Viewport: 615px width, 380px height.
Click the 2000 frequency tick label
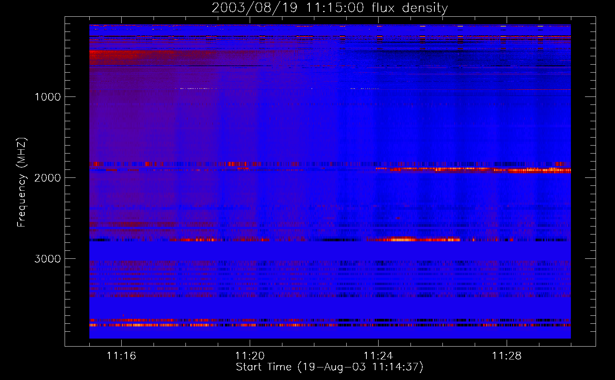pos(48,178)
